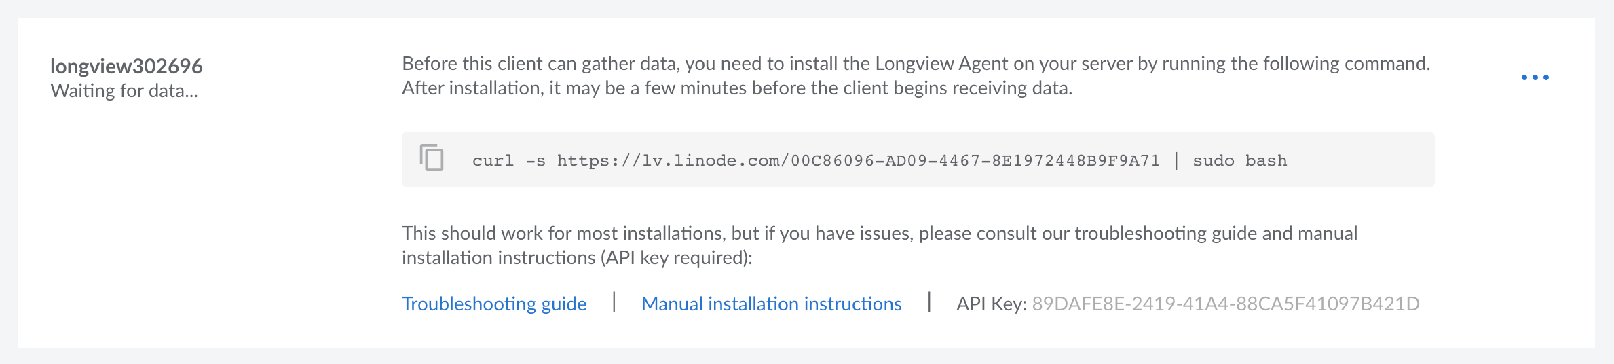1614x364 pixels.
Task: Click the "API Key:" label
Action: click(991, 304)
